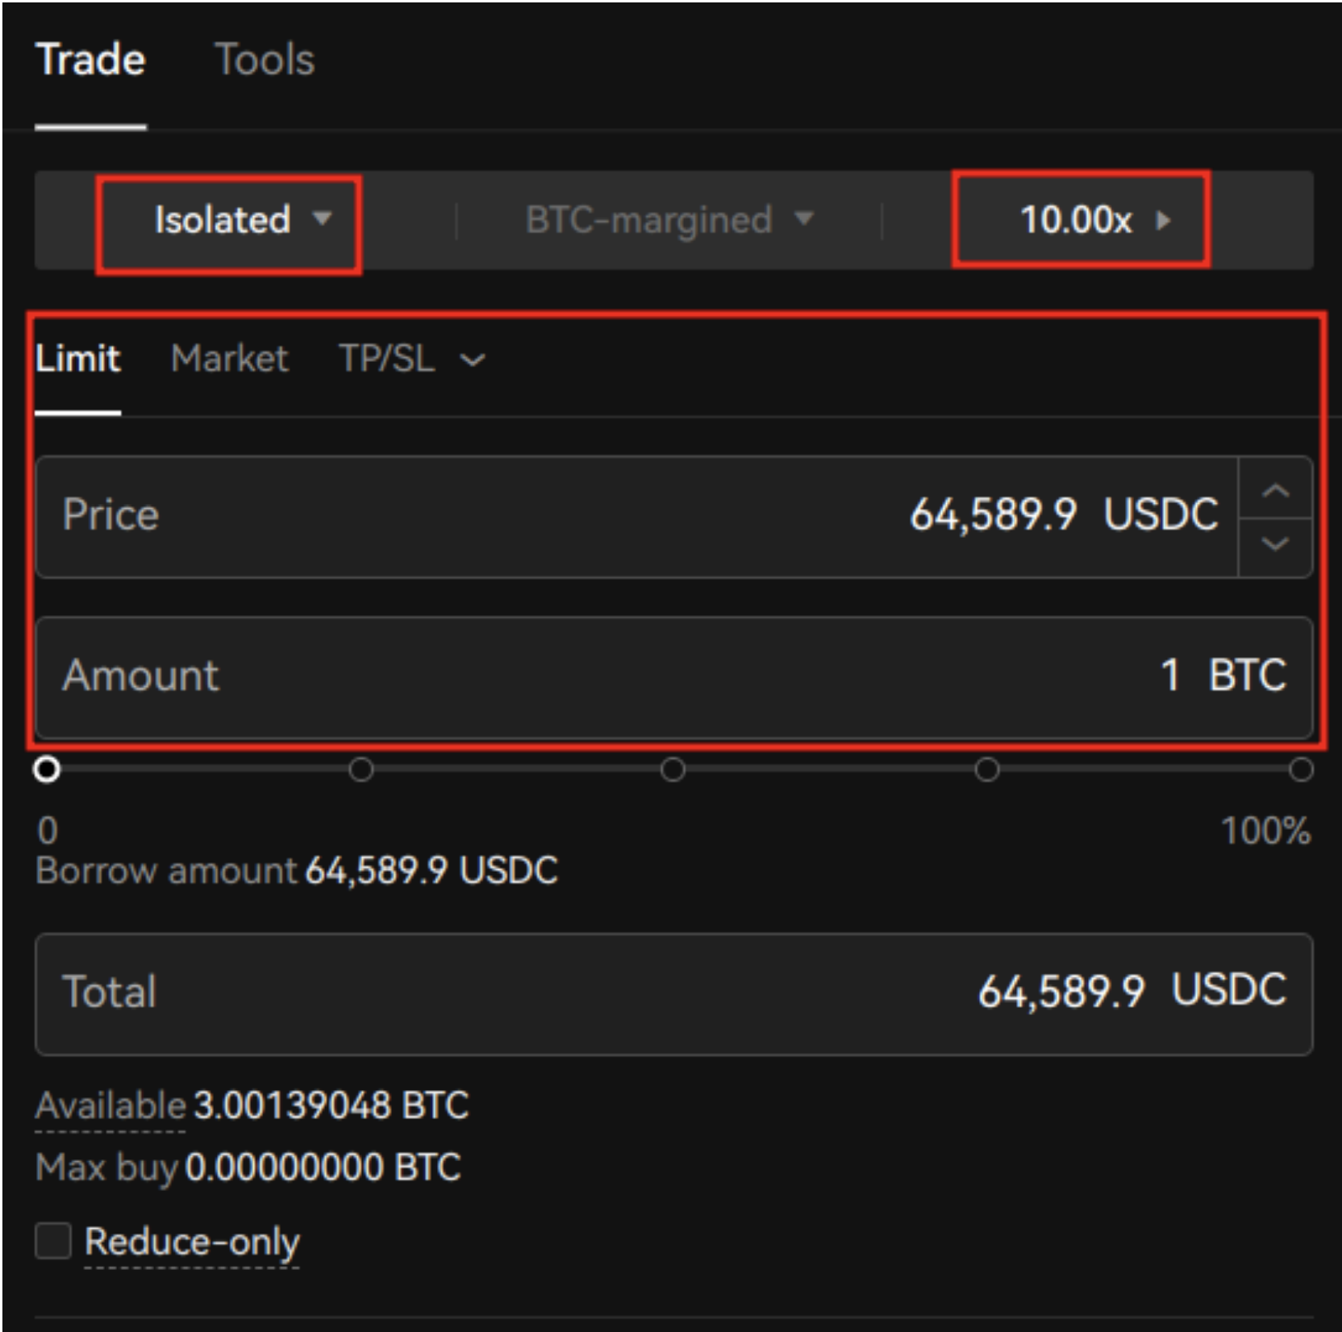
Task: Select the Trade tab
Action: tap(90, 60)
